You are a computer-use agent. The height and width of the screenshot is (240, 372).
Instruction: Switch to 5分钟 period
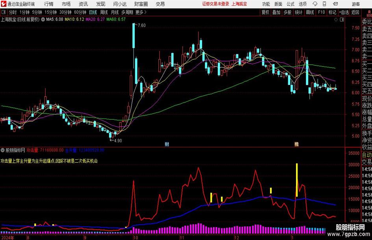[37, 12]
